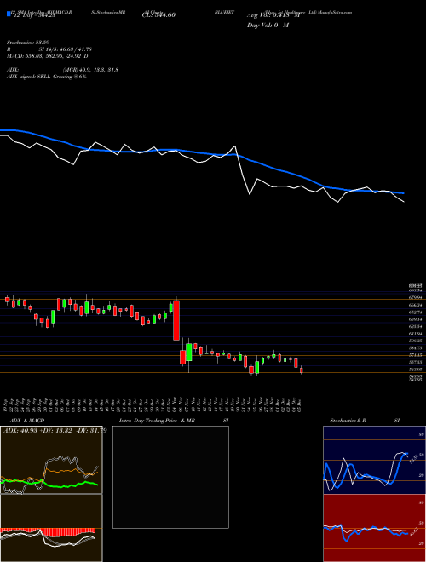Click the Day Vol: 0 M reading
Viewport: 426px width, 562px height.
(268, 25)
